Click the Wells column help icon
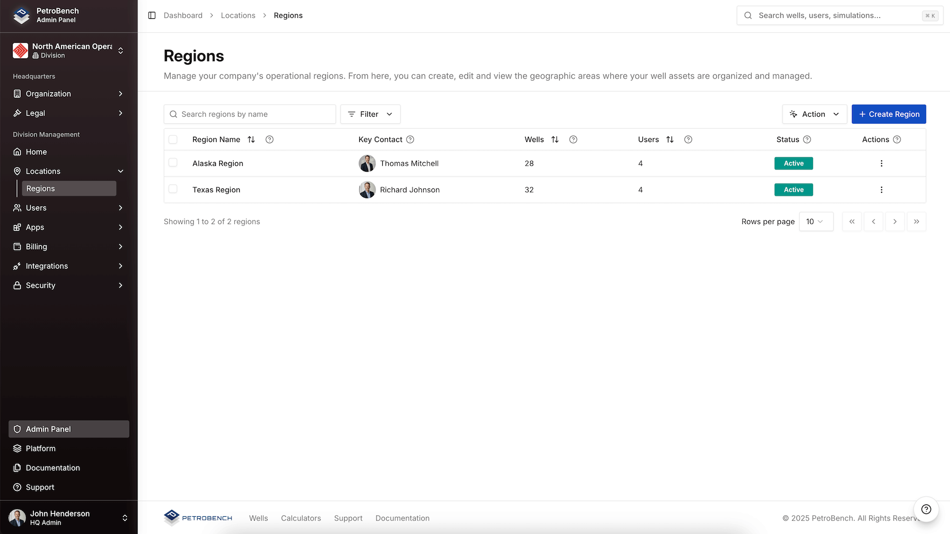950x534 pixels. [573, 139]
